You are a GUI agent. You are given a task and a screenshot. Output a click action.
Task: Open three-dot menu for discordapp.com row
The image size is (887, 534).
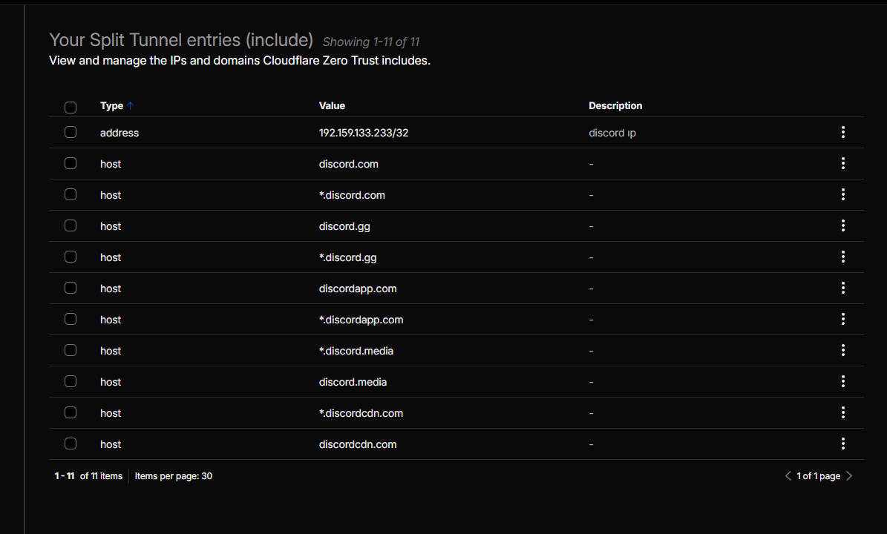(842, 289)
